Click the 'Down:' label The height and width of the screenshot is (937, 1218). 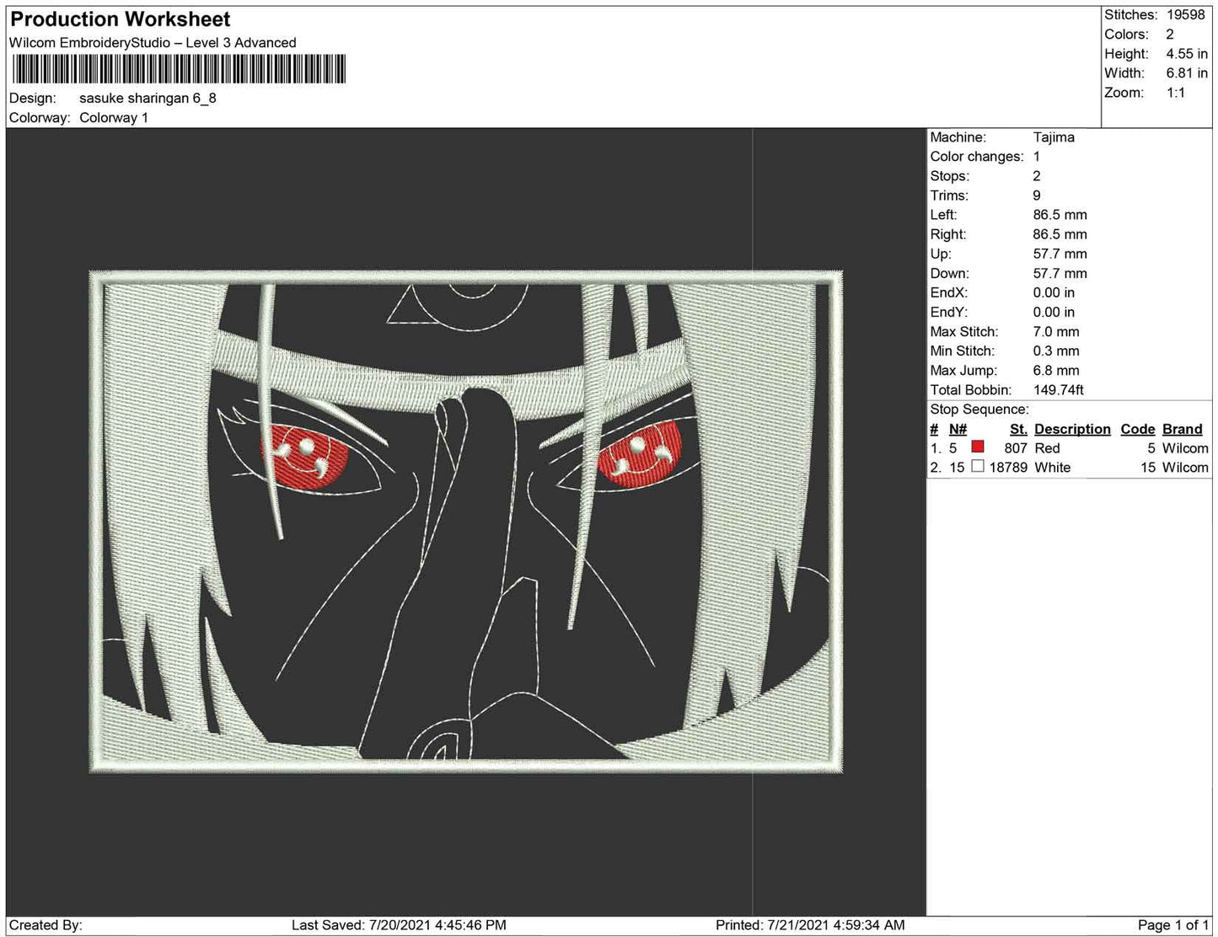[950, 273]
